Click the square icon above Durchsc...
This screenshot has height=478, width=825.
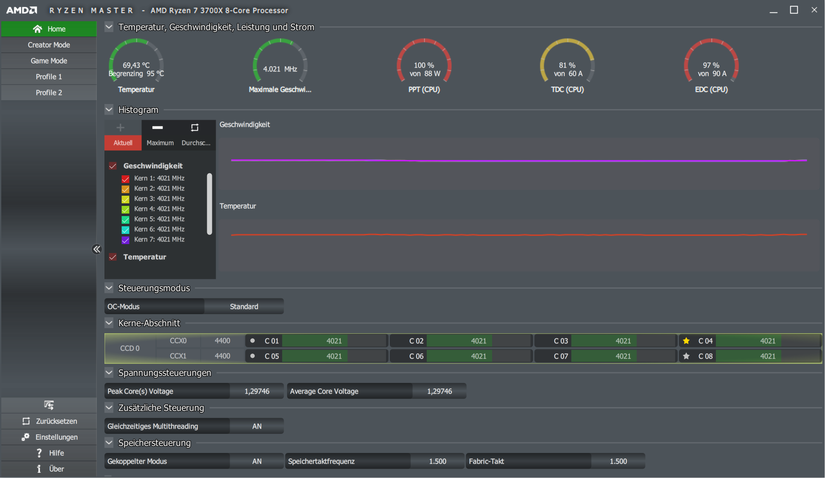[195, 127]
